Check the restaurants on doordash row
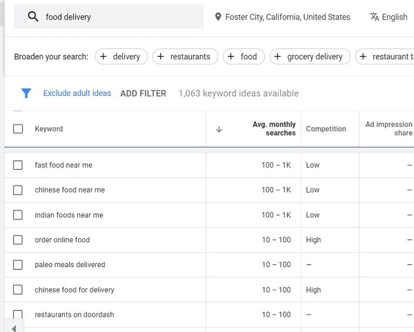This screenshot has width=414, height=332. [x=18, y=314]
